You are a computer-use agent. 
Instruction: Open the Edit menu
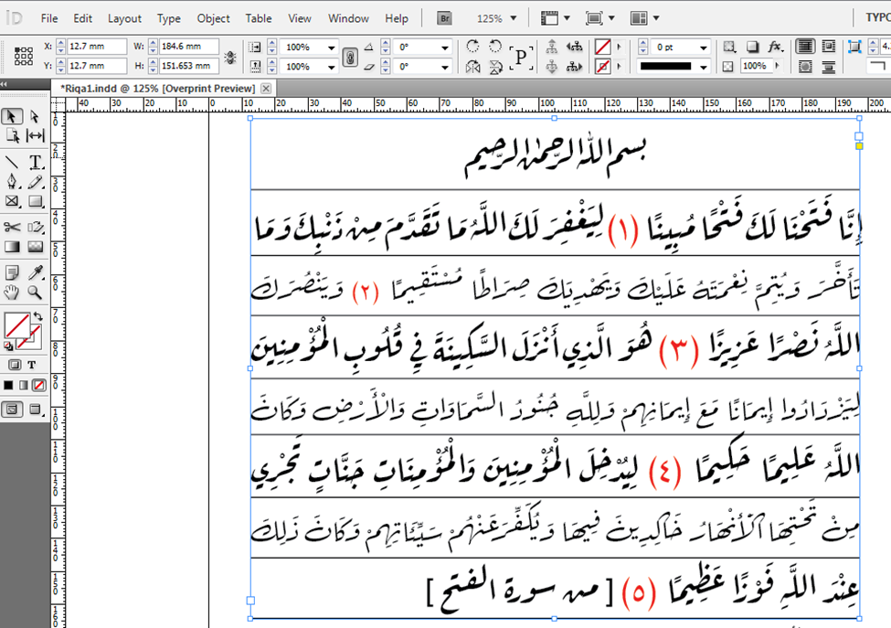(x=82, y=18)
